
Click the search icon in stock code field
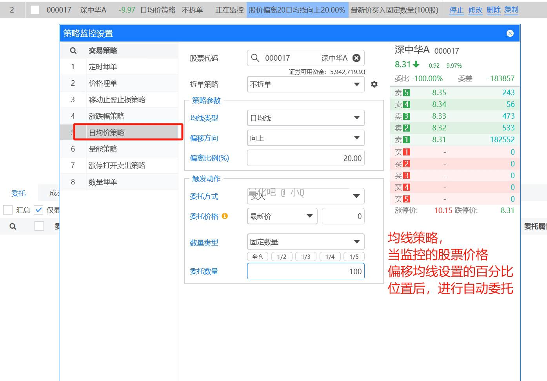pyautogui.click(x=255, y=58)
